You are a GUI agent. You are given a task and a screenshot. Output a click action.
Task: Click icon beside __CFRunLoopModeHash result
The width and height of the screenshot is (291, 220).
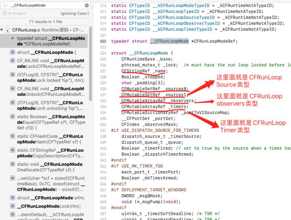13,136
